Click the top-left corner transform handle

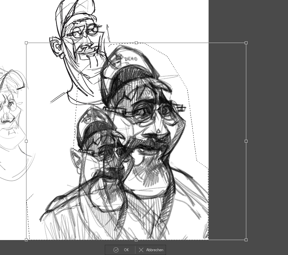click(26, 43)
